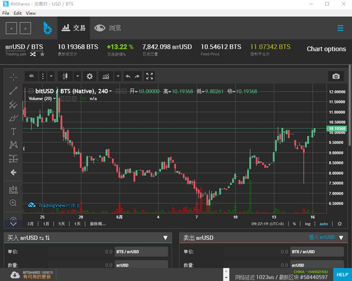The width and height of the screenshot is (352, 281).
Task: Collapse the sell bitUSD panel
Action: pyautogui.click(x=341, y=238)
